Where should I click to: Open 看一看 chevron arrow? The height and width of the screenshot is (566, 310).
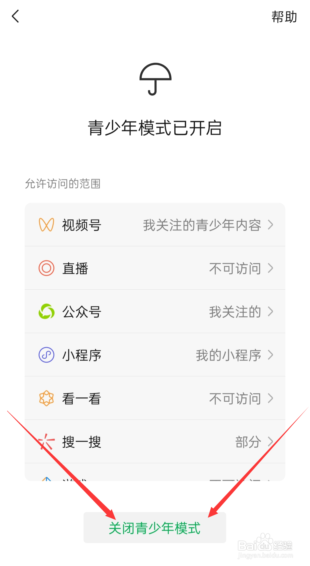pos(270,398)
